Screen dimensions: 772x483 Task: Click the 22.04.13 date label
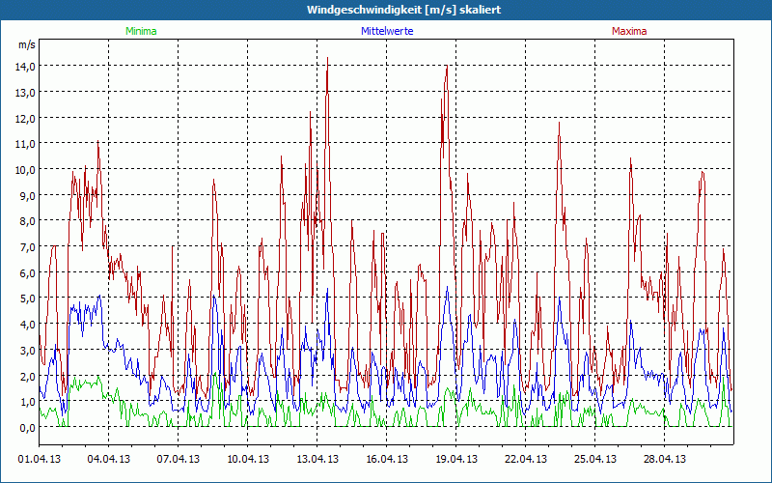(525, 460)
